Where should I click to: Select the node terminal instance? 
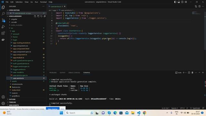(178, 72)
